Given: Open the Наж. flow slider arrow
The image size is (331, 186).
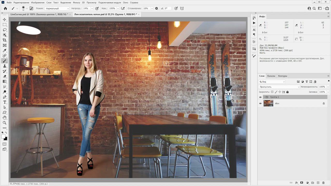Looking at the screenshot, I should (x=118, y=9).
